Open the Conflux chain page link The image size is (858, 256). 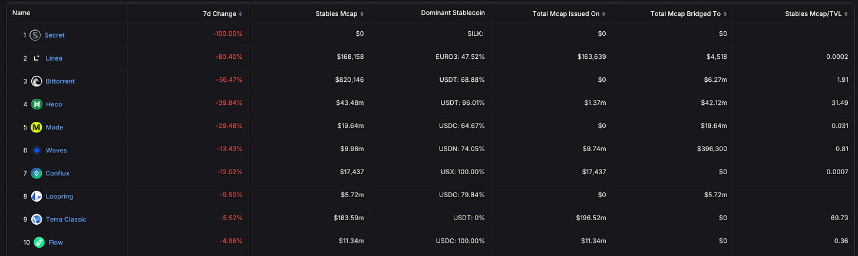point(58,174)
